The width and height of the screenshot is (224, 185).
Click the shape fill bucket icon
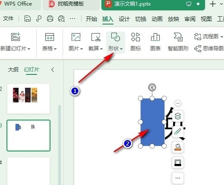pos(178,147)
